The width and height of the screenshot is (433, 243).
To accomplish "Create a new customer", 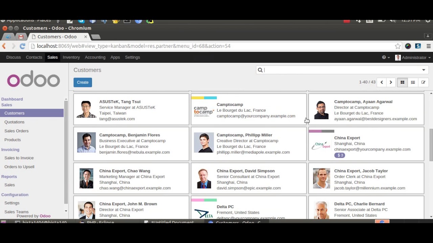I will point(83,82).
